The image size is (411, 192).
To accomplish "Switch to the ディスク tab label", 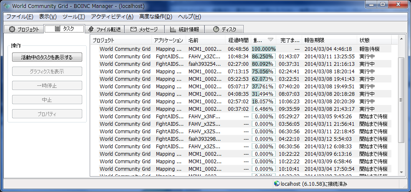I will click(x=229, y=30).
